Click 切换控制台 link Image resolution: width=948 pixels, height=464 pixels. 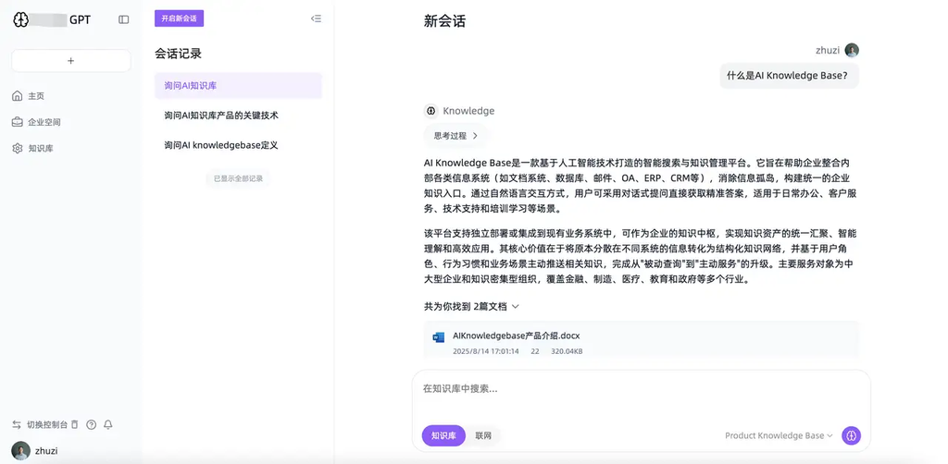pyautogui.click(x=47, y=425)
